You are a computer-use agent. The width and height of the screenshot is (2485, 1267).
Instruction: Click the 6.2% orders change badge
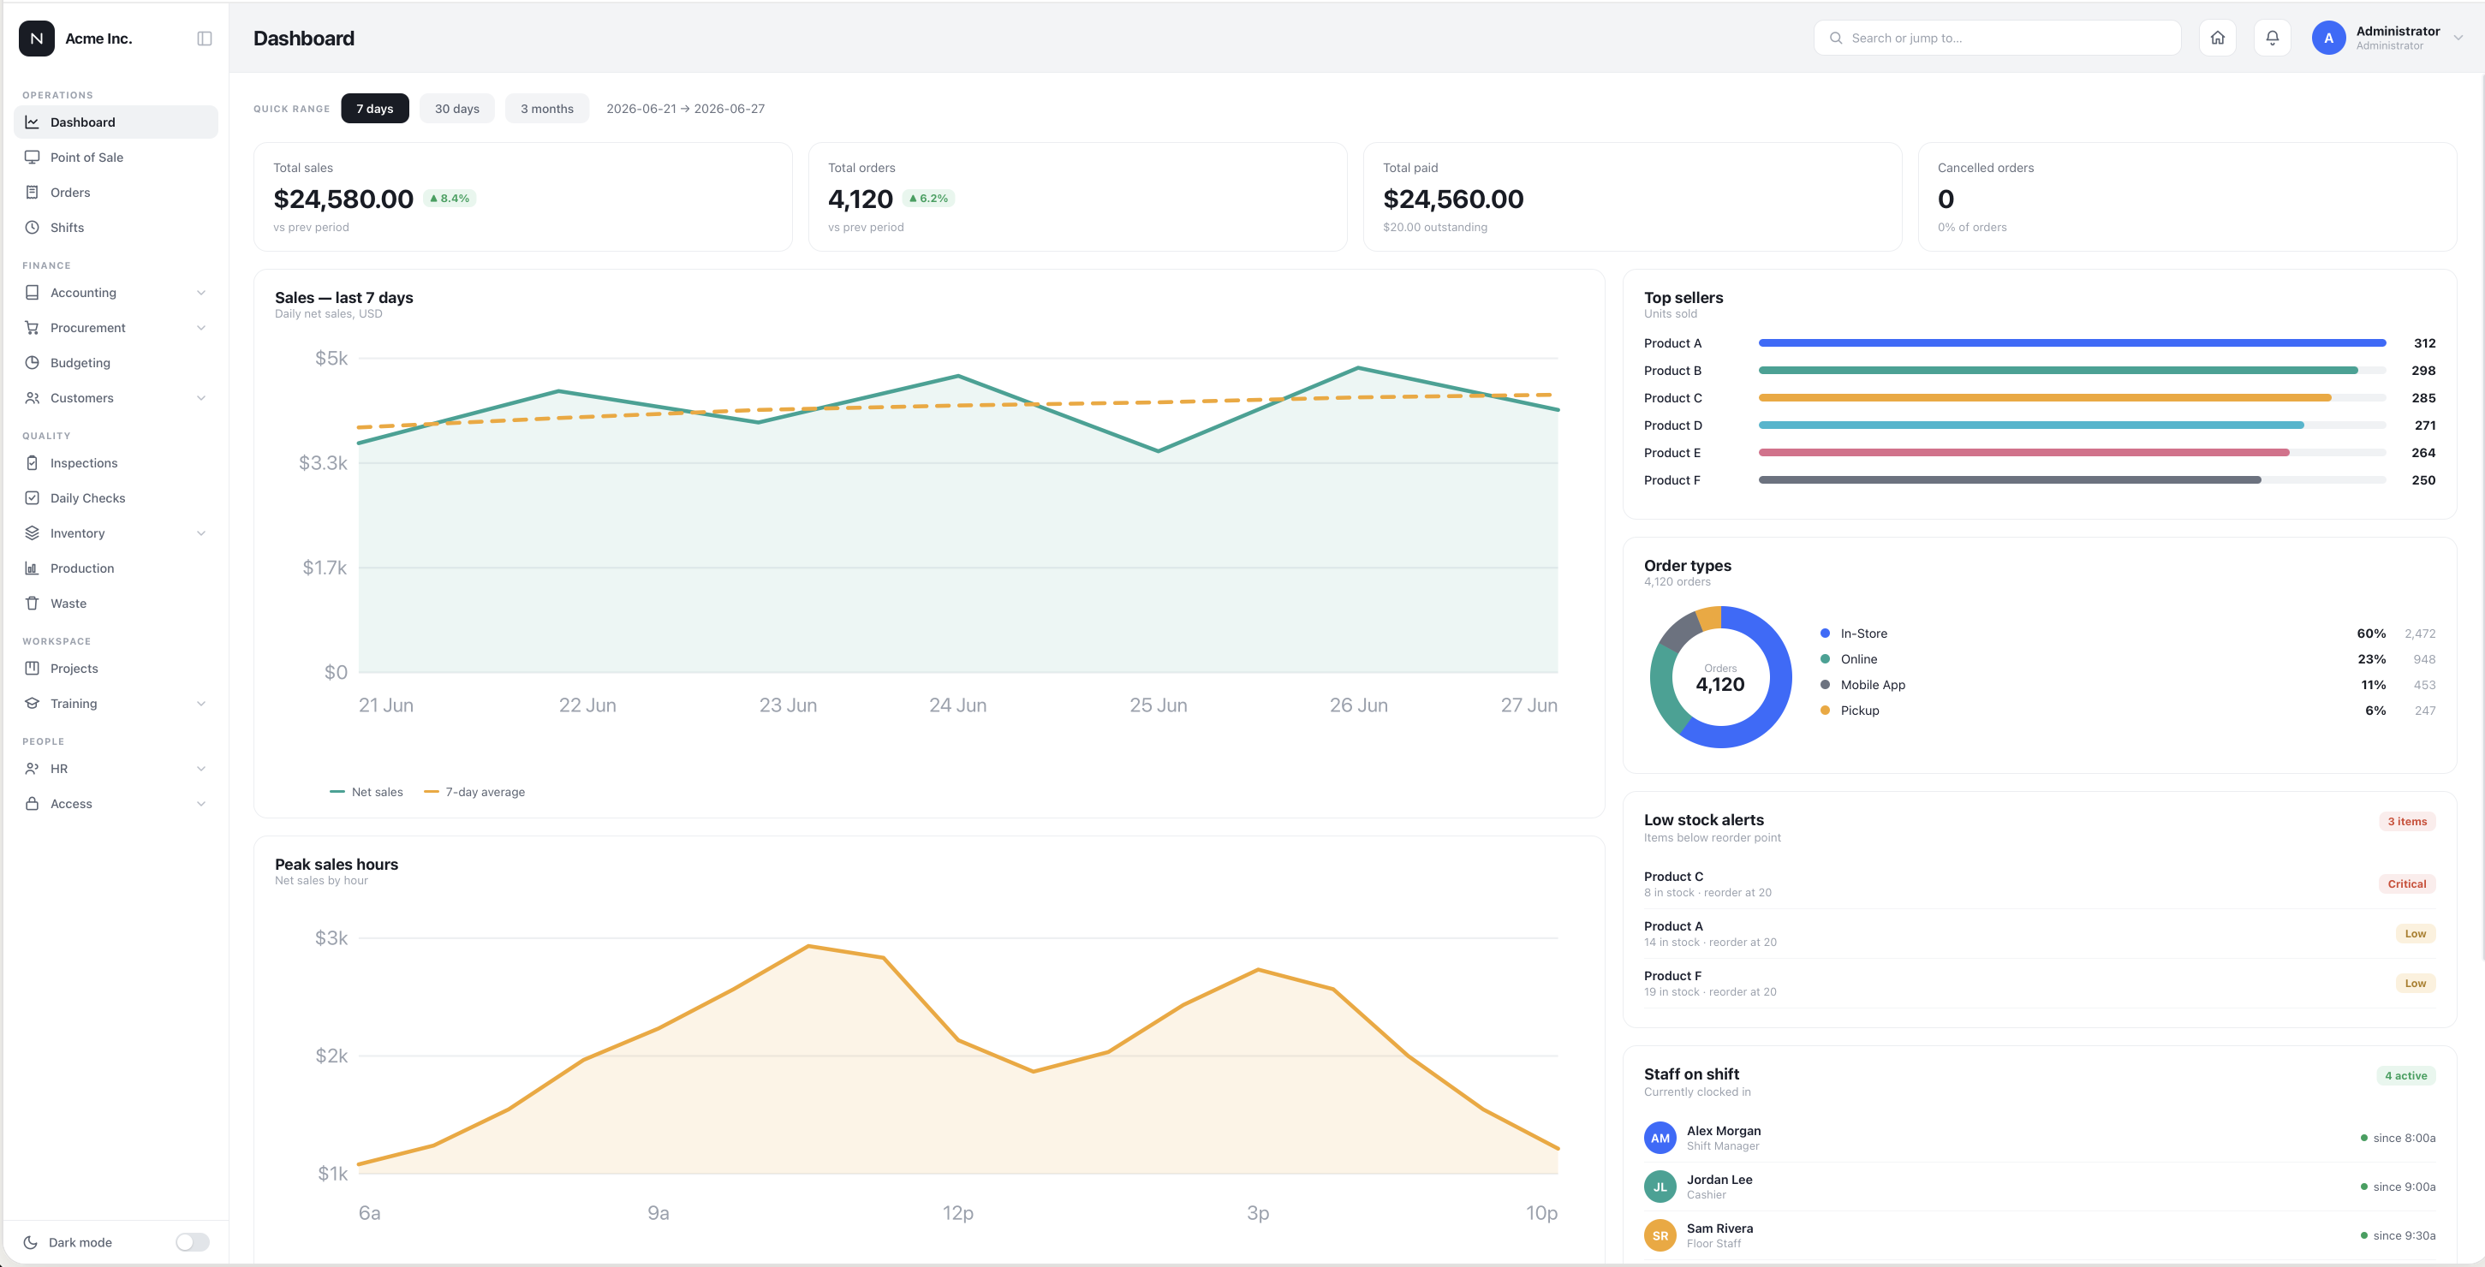[x=929, y=199]
